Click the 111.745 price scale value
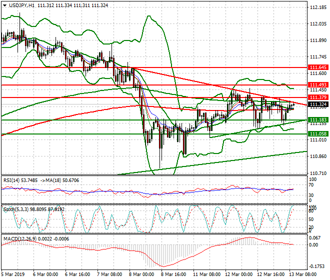 (318, 57)
